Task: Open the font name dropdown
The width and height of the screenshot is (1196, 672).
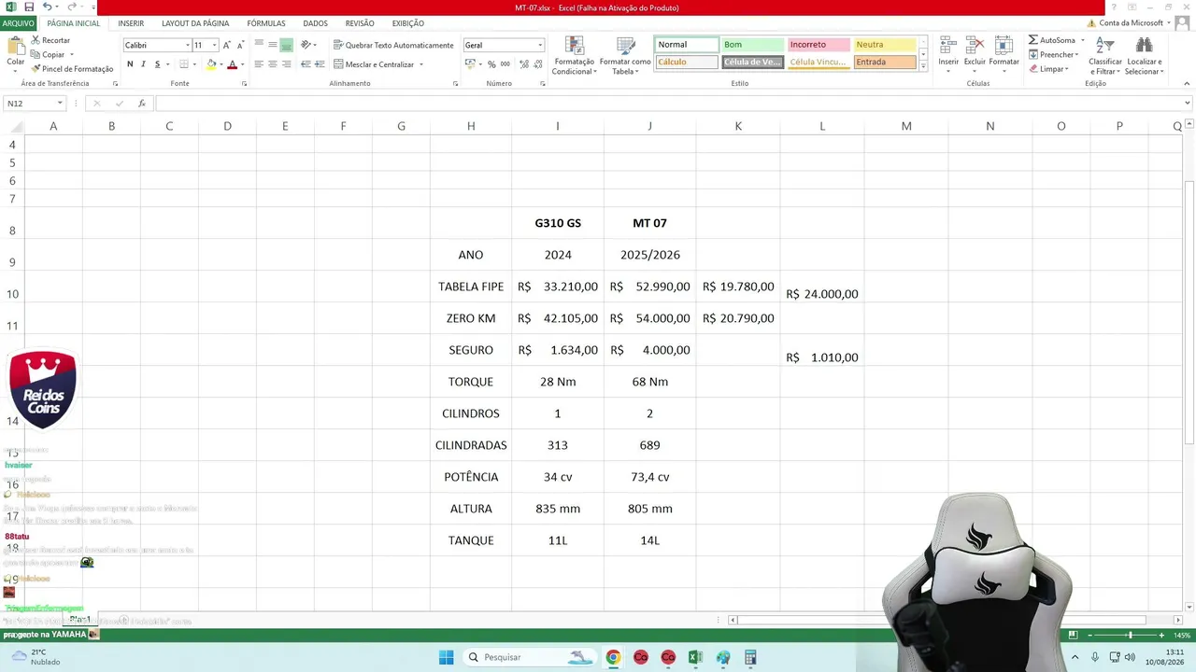Action: click(x=187, y=45)
